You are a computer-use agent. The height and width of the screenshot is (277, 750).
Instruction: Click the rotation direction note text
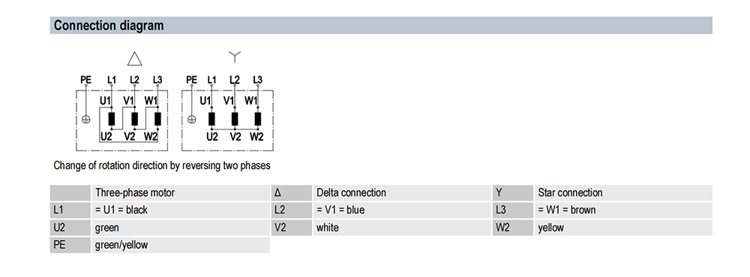[162, 165]
